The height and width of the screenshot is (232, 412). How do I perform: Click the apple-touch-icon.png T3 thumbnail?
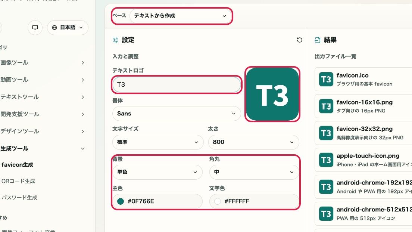click(x=326, y=160)
